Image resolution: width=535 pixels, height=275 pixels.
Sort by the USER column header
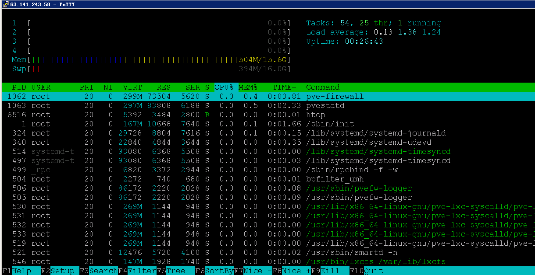(x=41, y=87)
